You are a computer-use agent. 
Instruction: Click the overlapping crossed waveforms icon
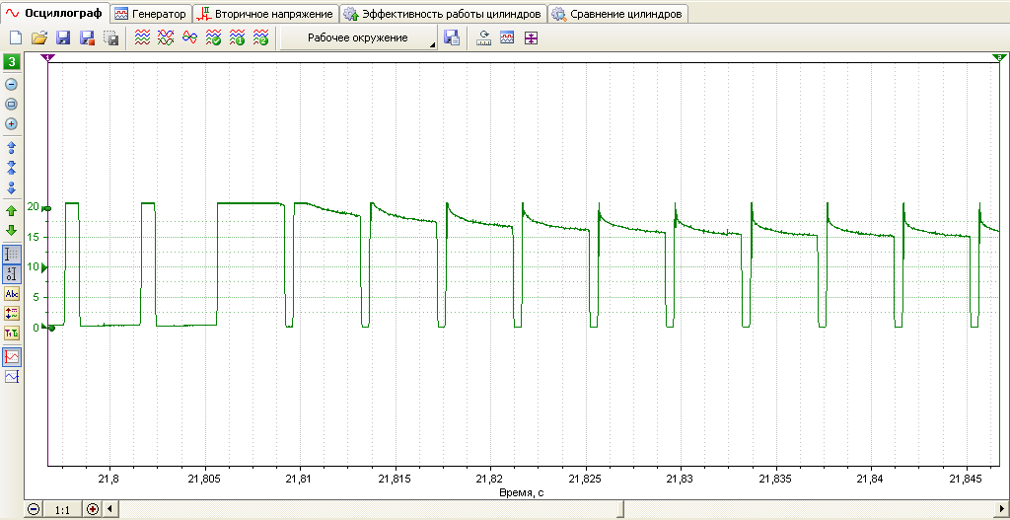click(166, 38)
